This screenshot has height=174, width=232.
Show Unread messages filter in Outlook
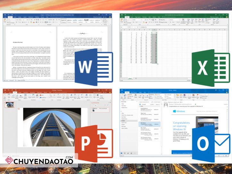click(143, 104)
